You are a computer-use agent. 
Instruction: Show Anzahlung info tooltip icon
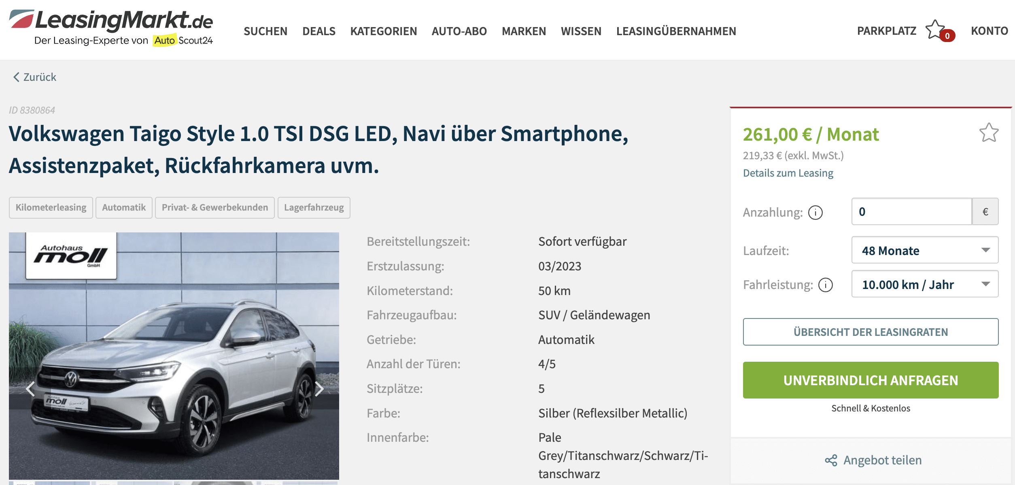point(815,212)
